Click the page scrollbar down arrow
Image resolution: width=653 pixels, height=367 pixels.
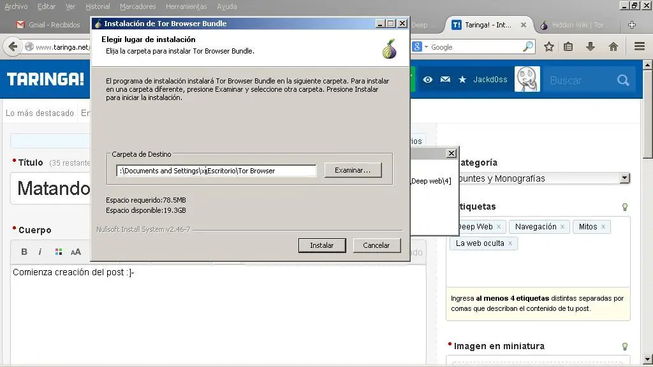tap(647, 359)
